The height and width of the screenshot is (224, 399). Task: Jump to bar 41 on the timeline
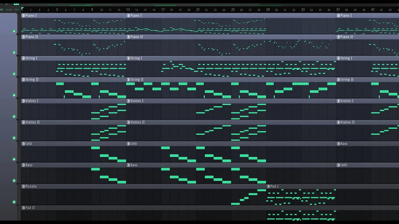373,10
